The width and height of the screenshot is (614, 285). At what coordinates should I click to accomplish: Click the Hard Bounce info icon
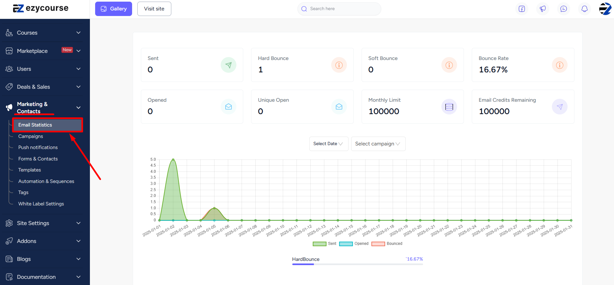[339, 65]
